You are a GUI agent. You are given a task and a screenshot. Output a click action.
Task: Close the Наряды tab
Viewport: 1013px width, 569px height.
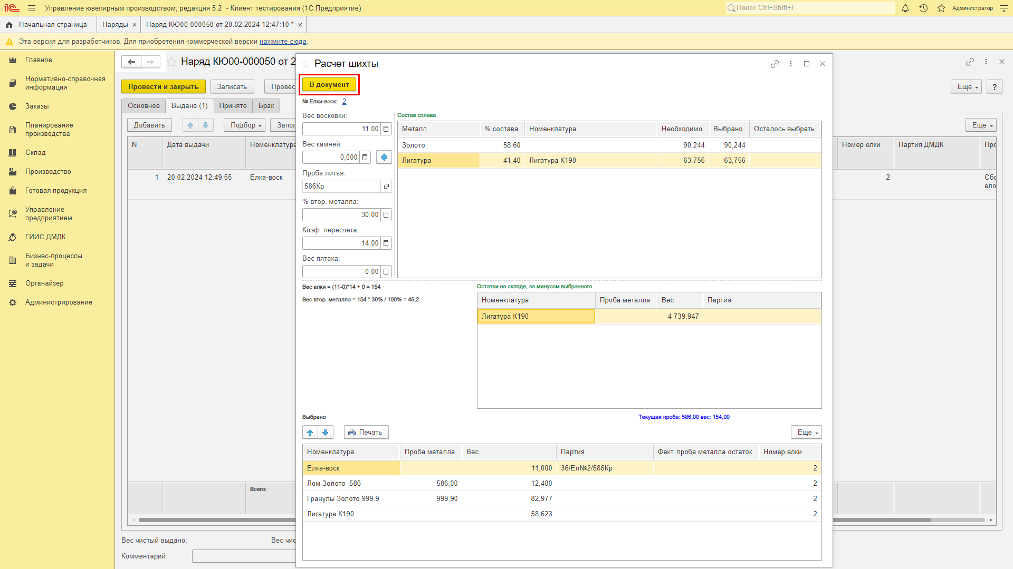pos(135,25)
